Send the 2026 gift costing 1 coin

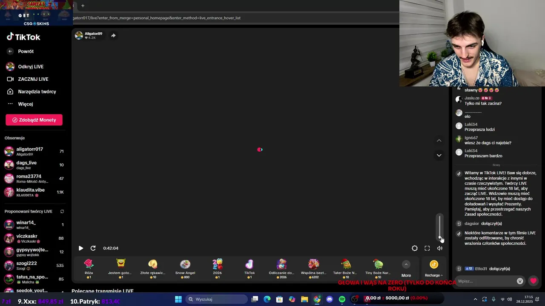coord(217,269)
